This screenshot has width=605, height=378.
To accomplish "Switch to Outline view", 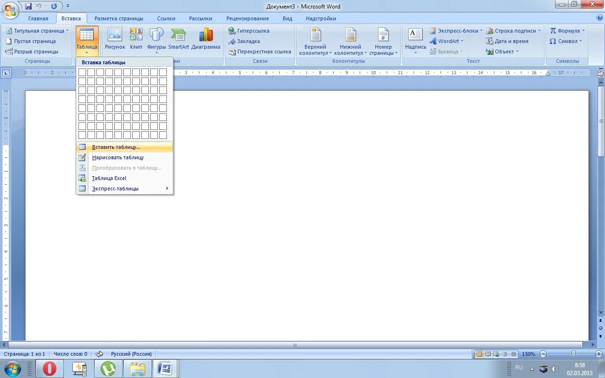I will coord(505,354).
